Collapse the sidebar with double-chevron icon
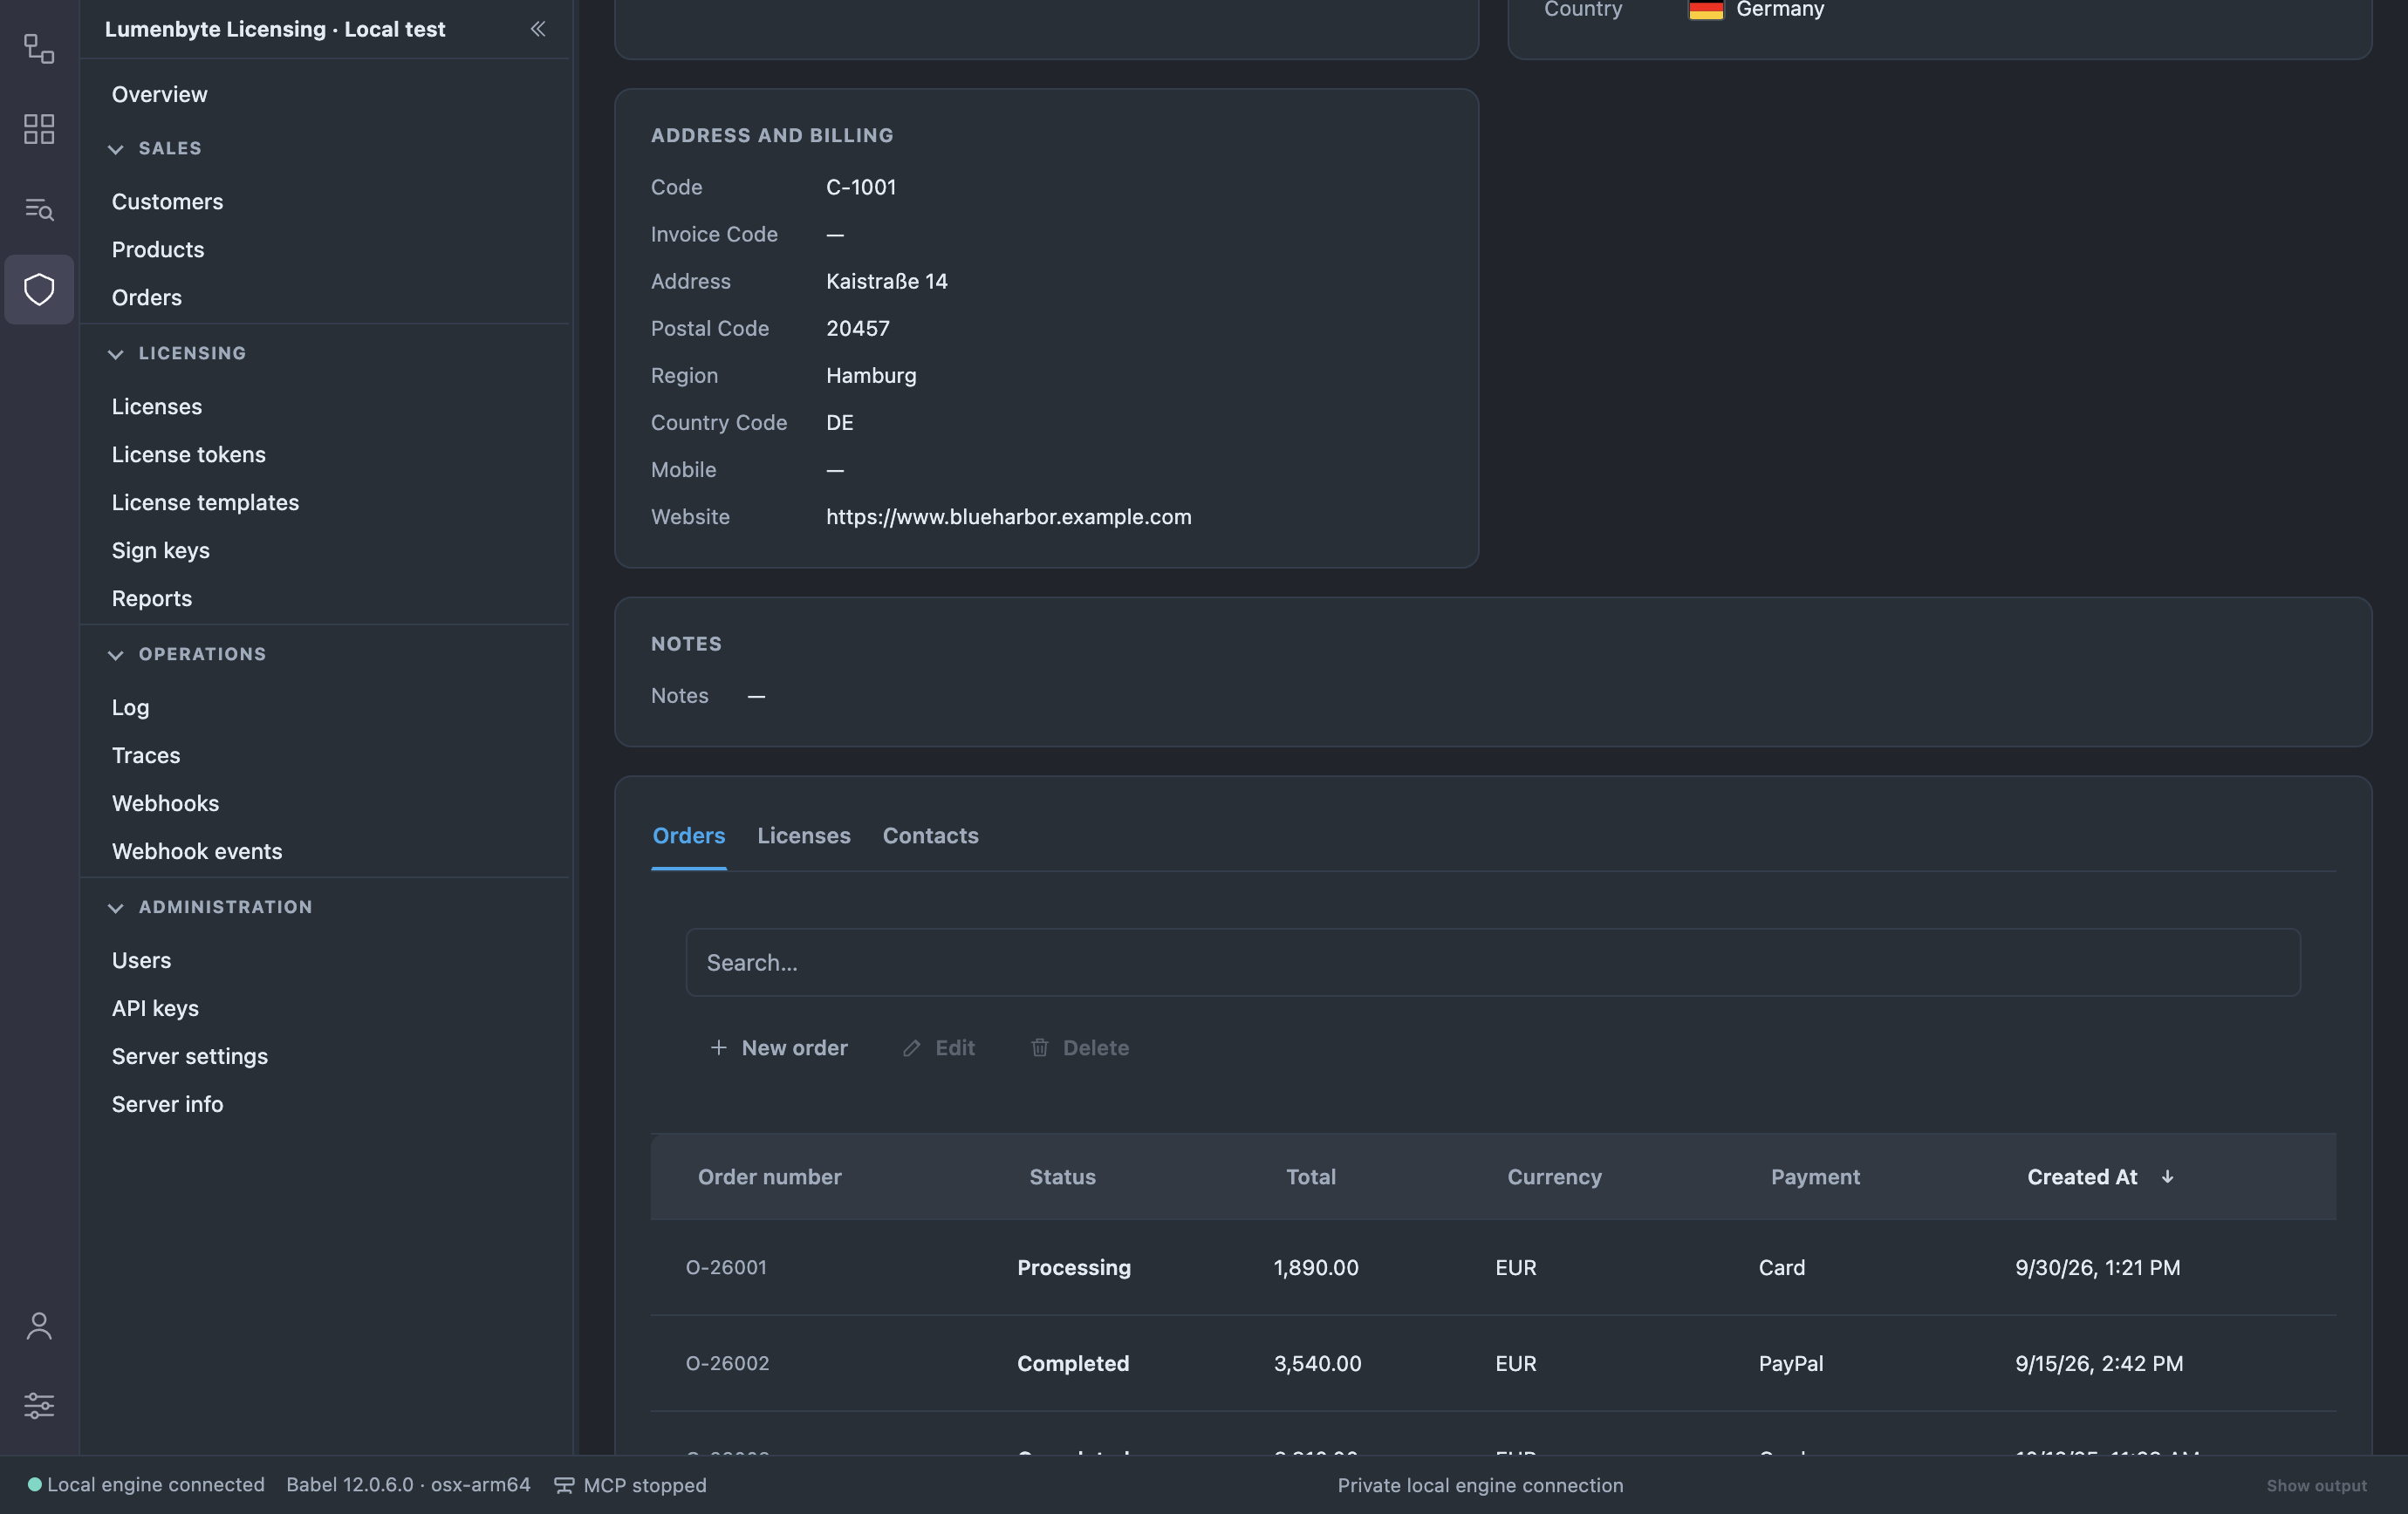The height and width of the screenshot is (1514, 2408). [538, 29]
